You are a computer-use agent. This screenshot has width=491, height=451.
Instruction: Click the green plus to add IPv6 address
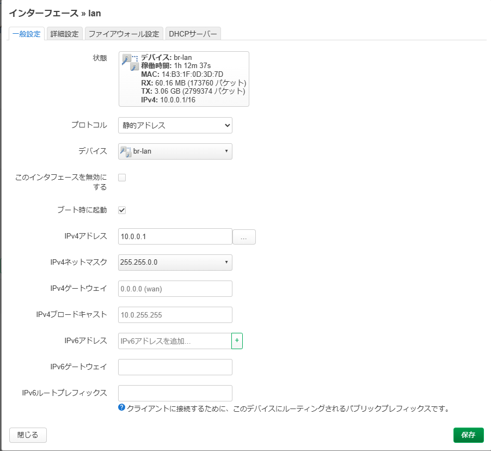click(237, 340)
